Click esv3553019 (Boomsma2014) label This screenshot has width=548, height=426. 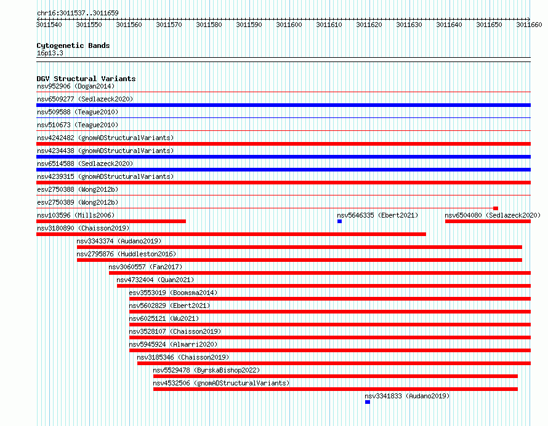coord(173,293)
